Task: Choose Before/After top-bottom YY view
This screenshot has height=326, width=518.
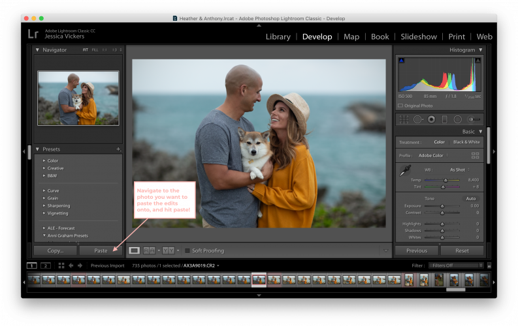Action: pyautogui.click(x=169, y=251)
